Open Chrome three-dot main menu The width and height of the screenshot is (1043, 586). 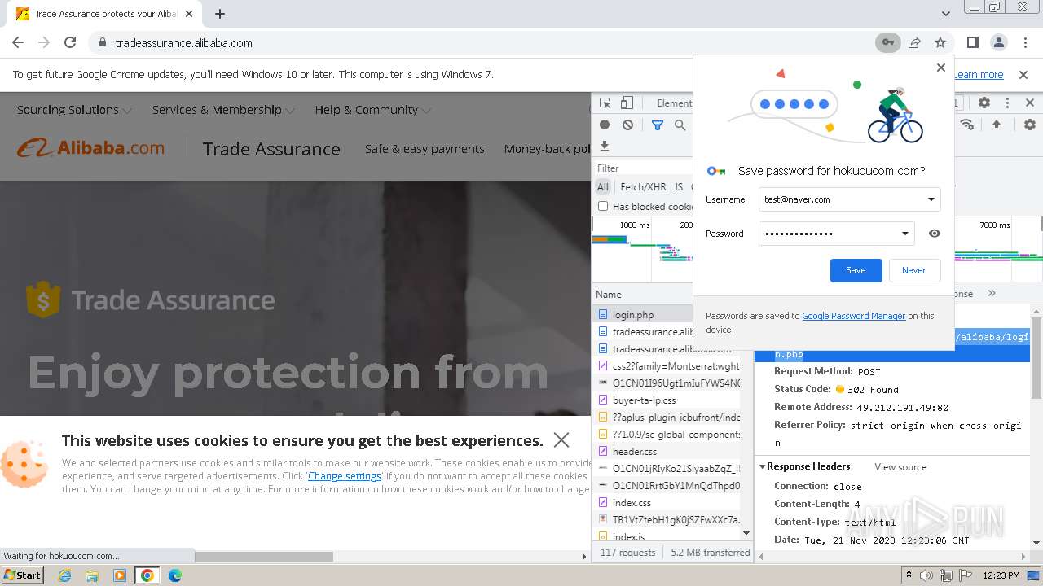[x=1024, y=42]
